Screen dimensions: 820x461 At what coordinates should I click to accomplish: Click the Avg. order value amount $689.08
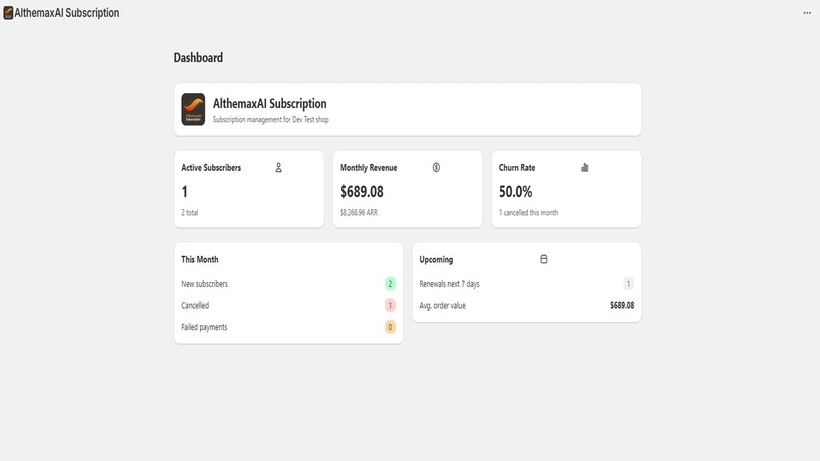621,305
